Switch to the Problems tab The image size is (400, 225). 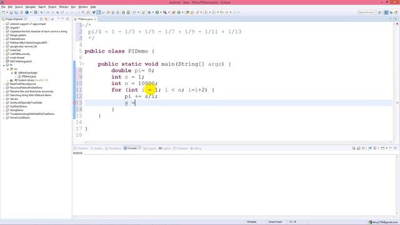coord(81,148)
